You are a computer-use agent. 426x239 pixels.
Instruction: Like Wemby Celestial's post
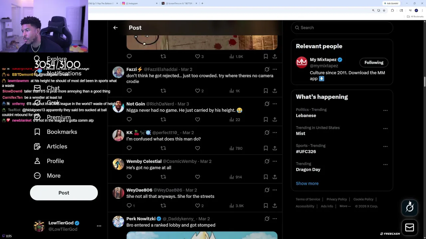tap(197, 177)
